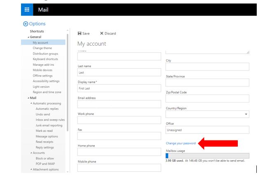Click the Display name text field
This screenshot has width=272, height=177.
pos(119,88)
